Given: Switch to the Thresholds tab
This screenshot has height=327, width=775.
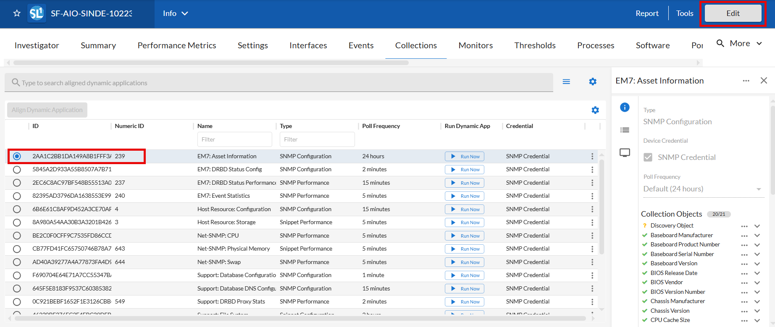Looking at the screenshot, I should pos(535,45).
